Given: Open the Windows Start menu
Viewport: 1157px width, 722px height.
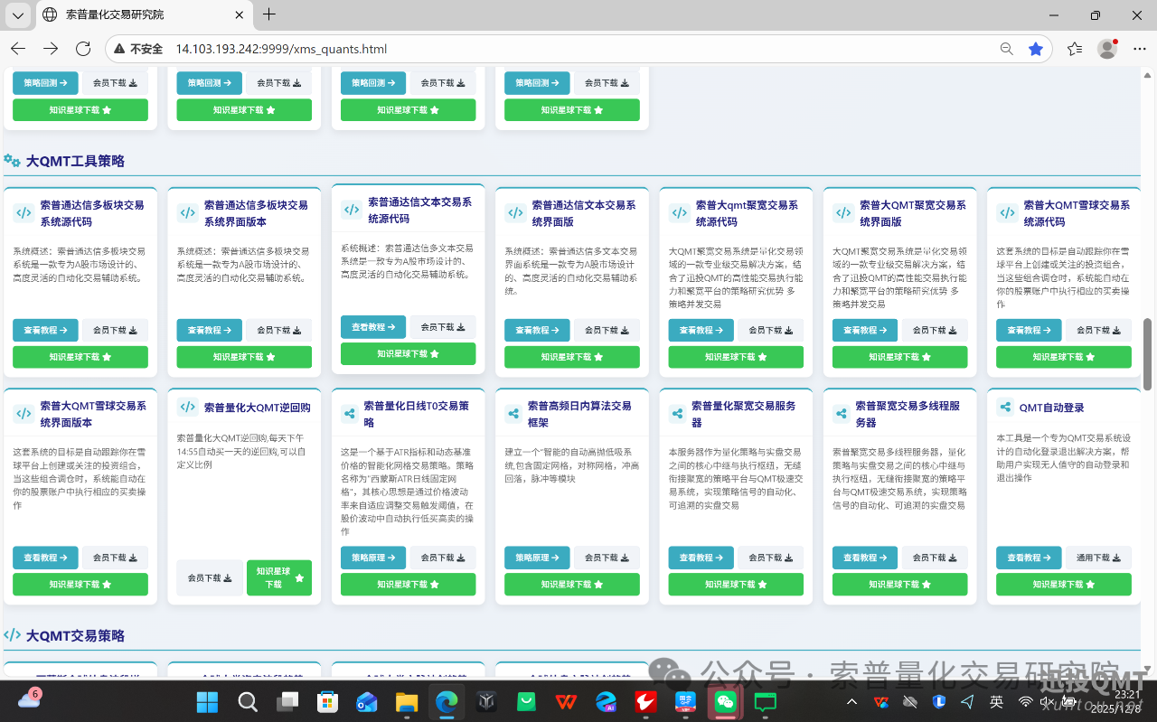Looking at the screenshot, I should [206, 702].
